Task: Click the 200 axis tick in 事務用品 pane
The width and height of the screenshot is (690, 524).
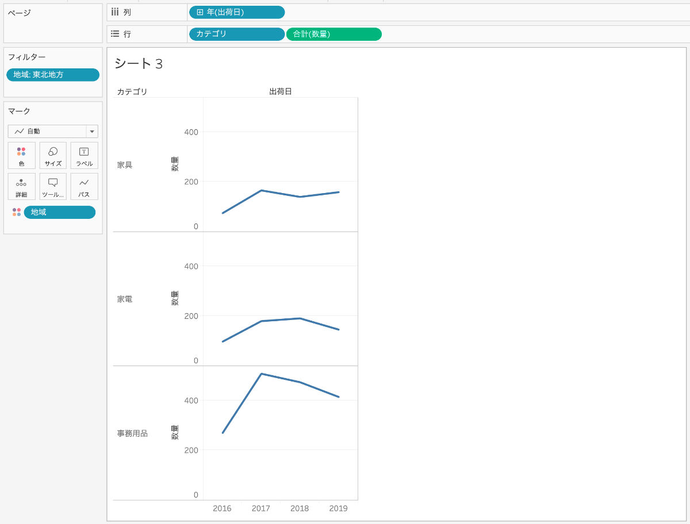Action: click(x=191, y=450)
